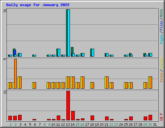Click day label 26 on the x-axis
This screenshot has height=128, width=165.
[x=131, y=124]
